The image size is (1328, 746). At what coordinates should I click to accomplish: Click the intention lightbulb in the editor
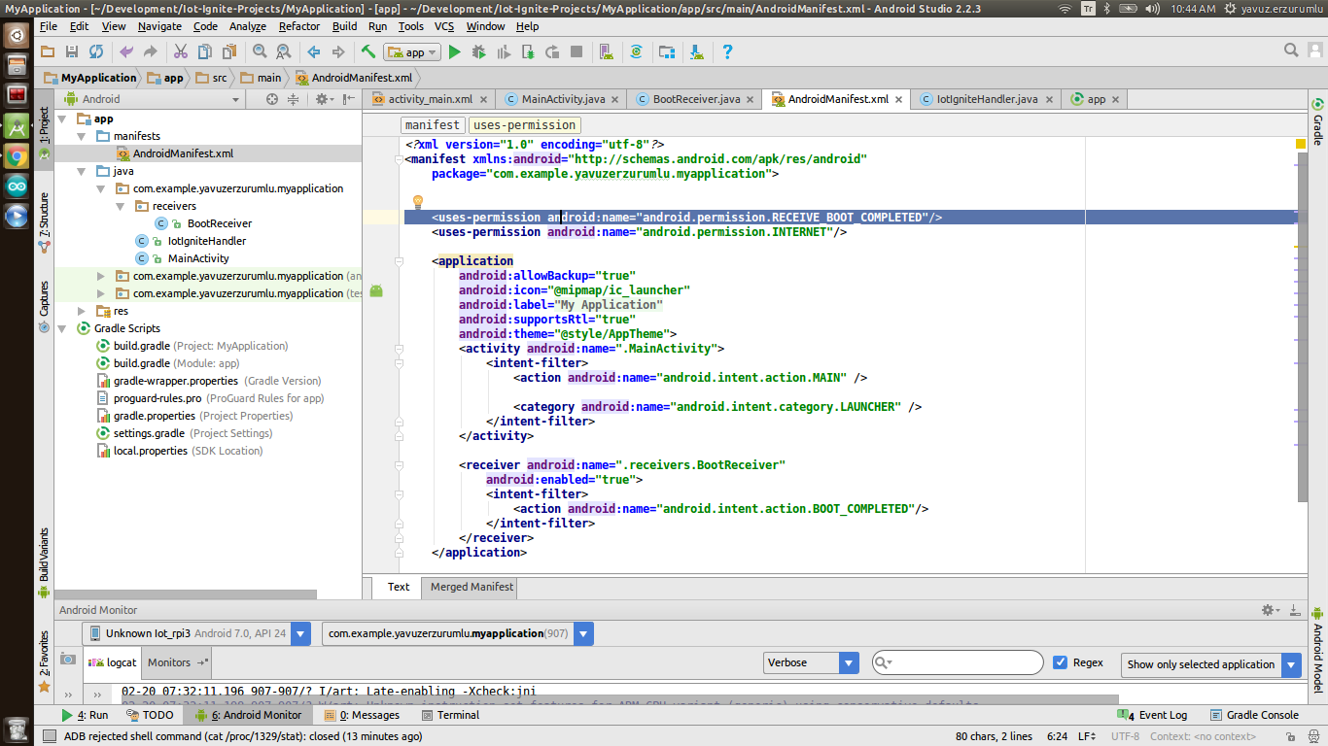(x=418, y=202)
